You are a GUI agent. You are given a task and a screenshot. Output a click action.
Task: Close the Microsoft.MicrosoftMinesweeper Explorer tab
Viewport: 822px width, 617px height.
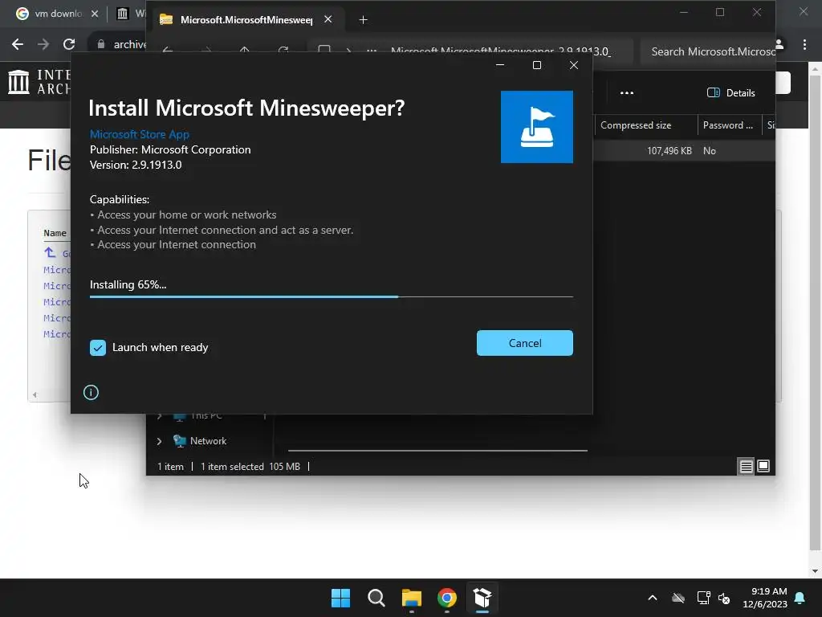[328, 19]
